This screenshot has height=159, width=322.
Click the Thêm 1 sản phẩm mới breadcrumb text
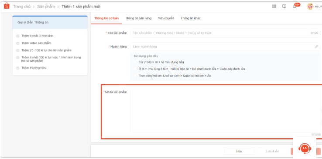(81, 7)
